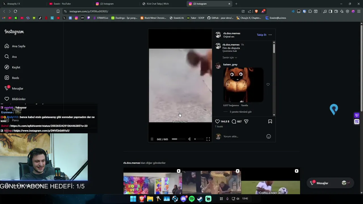This screenshot has height=204, width=363.
Task: Open Black Metal Chronic... bookmark
Action: [153, 18]
